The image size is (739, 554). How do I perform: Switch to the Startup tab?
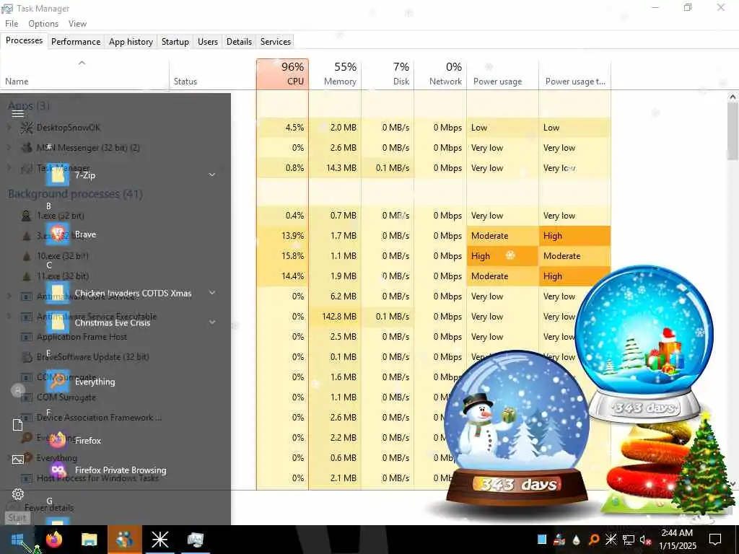175,41
